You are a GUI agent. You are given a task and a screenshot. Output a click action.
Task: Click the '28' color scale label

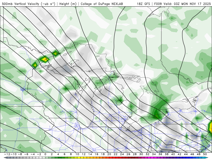[135, 154]
